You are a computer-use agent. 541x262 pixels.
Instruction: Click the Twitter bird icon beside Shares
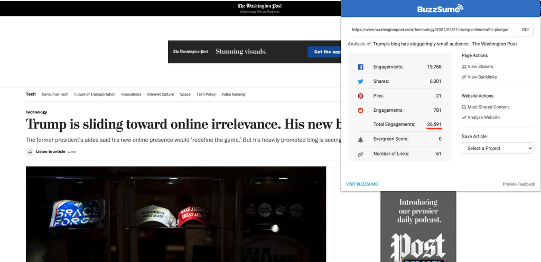point(360,82)
